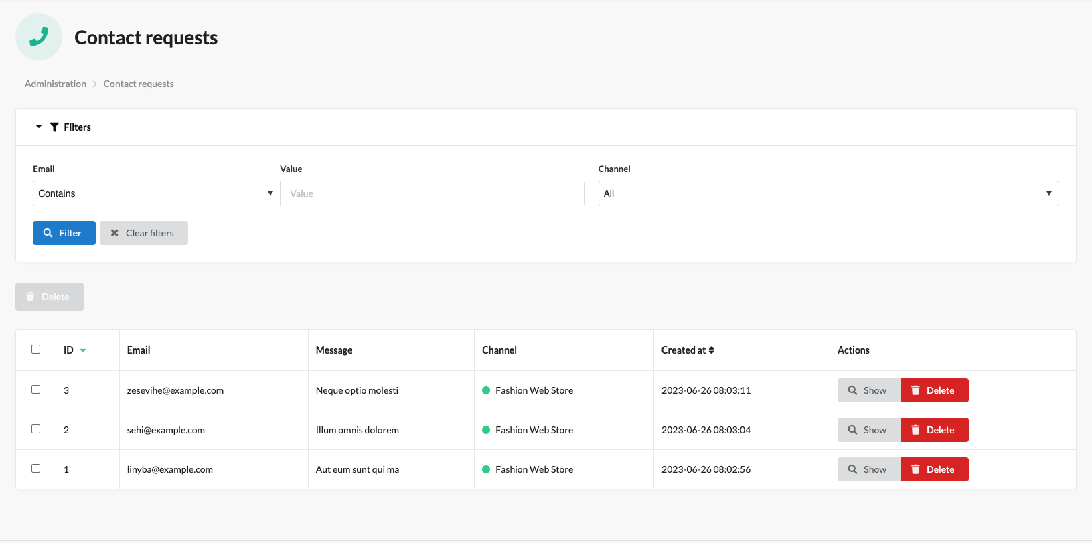Click the funnel Filters icon
The width and height of the screenshot is (1092, 543).
54,127
